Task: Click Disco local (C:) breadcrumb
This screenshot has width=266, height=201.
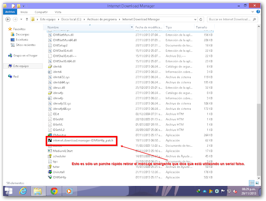Action: tap(71, 19)
